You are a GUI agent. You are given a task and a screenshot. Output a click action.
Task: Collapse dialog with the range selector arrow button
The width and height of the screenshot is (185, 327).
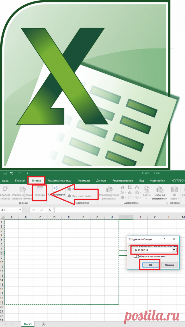[174, 250]
